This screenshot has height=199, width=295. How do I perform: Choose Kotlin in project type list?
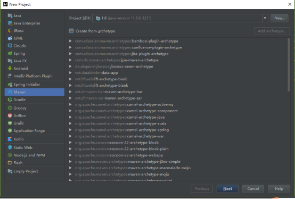tap(35, 139)
